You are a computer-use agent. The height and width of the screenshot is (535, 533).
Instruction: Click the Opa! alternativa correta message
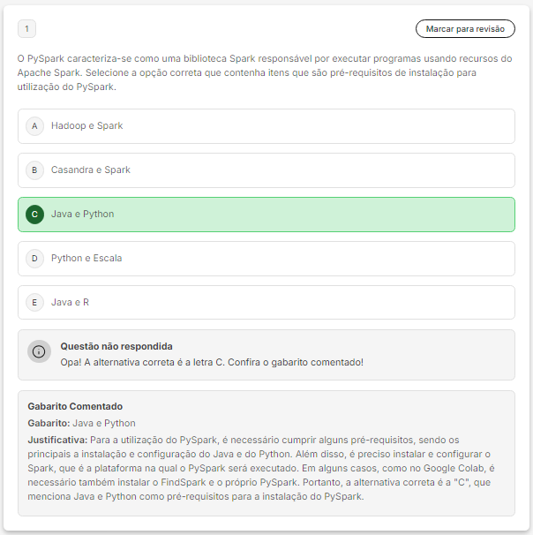pos(212,362)
